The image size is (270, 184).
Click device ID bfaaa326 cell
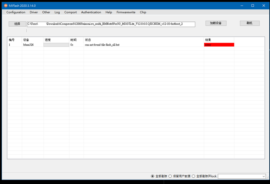coord(28,45)
